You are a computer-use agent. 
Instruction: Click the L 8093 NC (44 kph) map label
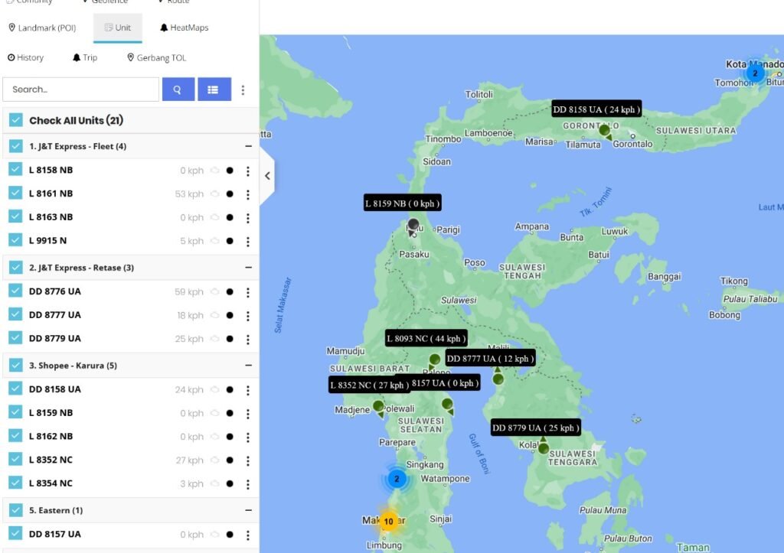426,339
